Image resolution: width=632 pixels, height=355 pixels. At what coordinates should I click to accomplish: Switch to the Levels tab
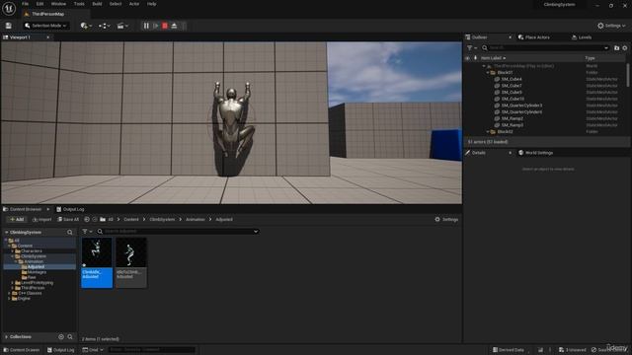(582, 37)
